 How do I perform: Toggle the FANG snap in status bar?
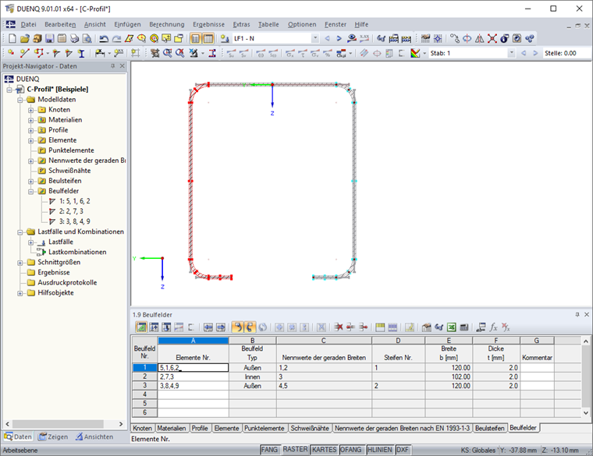coord(269,450)
